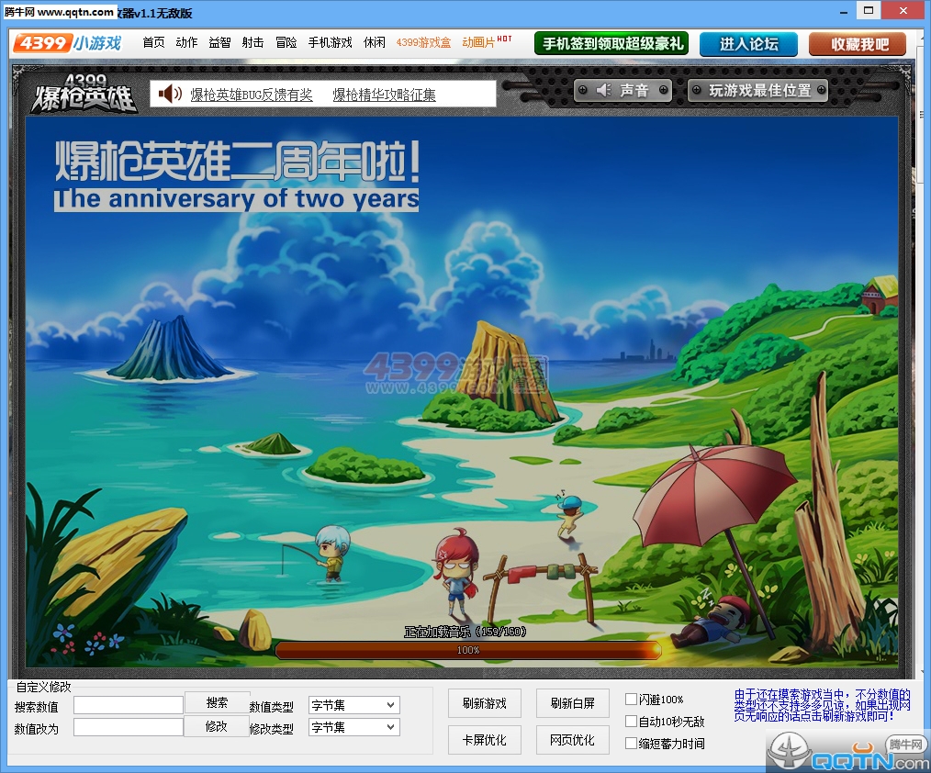Open the 手机游戏 menu item

pyautogui.click(x=331, y=43)
